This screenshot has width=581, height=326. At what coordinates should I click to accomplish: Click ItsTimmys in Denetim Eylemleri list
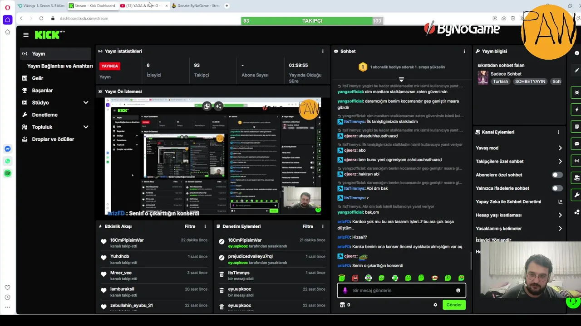click(x=239, y=273)
